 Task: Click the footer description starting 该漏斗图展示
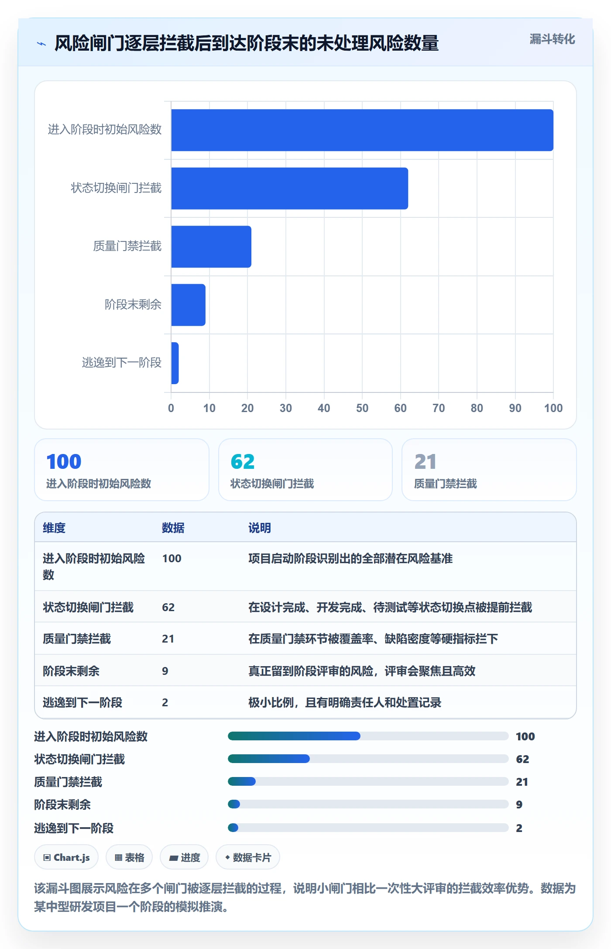[x=305, y=897]
